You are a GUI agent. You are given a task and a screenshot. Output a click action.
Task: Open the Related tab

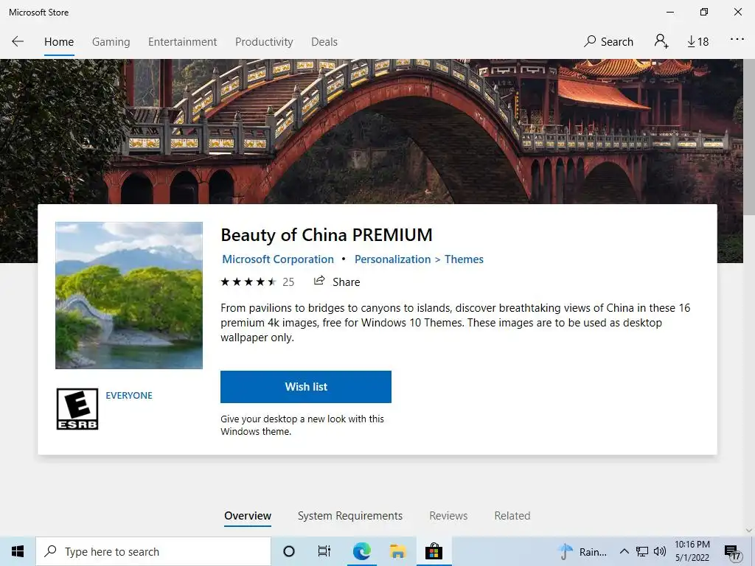tap(512, 516)
